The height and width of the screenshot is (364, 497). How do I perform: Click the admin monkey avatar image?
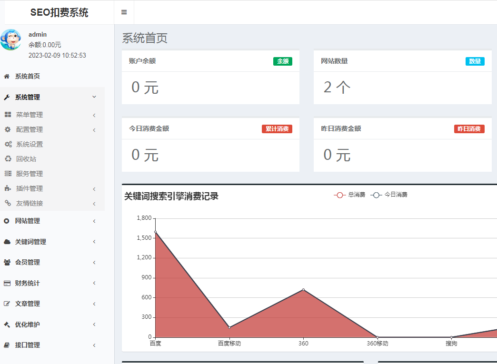click(x=11, y=40)
